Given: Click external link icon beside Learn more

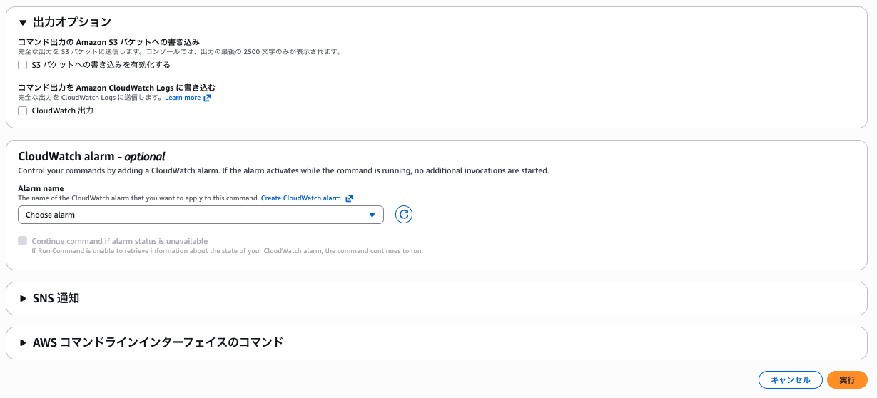Looking at the screenshot, I should pyautogui.click(x=207, y=98).
